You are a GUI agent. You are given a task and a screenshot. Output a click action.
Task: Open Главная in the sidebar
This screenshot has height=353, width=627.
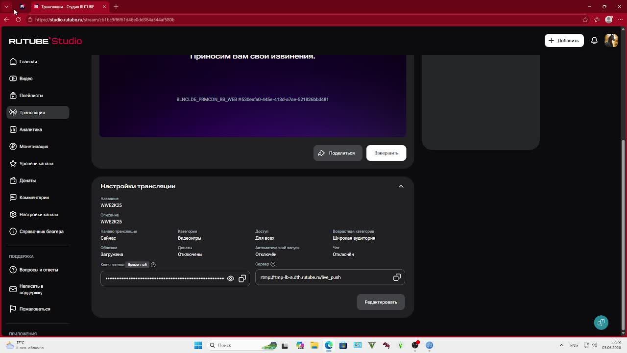coord(28,62)
